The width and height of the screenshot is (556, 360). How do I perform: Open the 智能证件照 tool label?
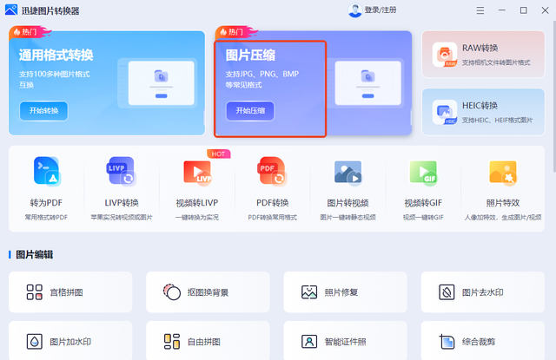pyautogui.click(x=346, y=342)
